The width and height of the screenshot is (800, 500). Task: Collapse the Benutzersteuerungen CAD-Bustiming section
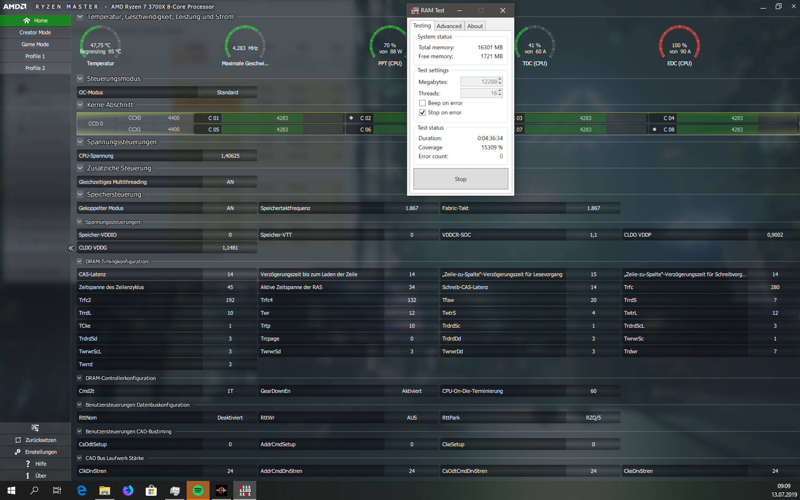point(80,431)
